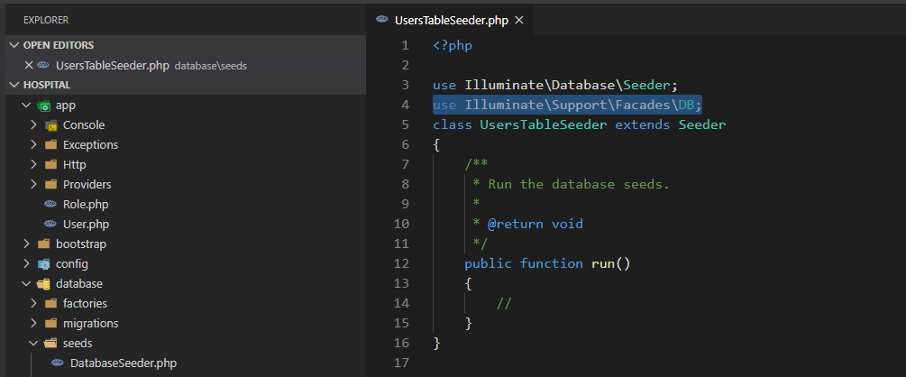Expand the bootstrap folder

click(x=26, y=244)
